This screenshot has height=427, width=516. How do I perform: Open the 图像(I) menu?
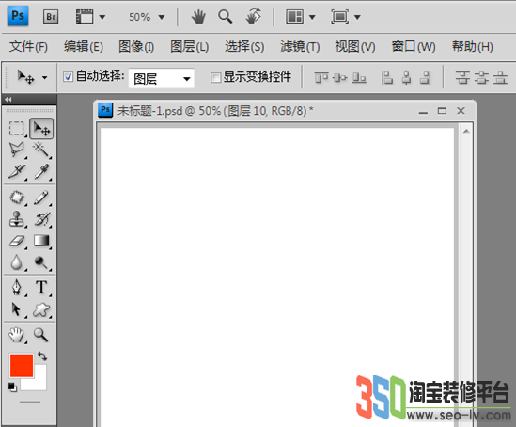click(x=136, y=47)
